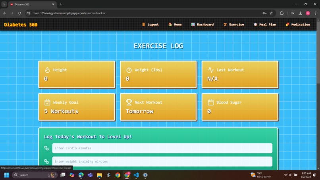This screenshot has height=180, width=320.
Task: Open the browser Extensions puzzle icon
Action: [282, 13]
